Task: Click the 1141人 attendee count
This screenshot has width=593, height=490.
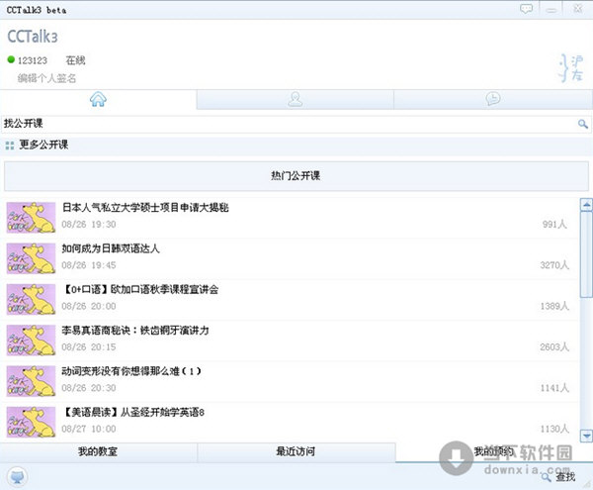Action: point(554,388)
